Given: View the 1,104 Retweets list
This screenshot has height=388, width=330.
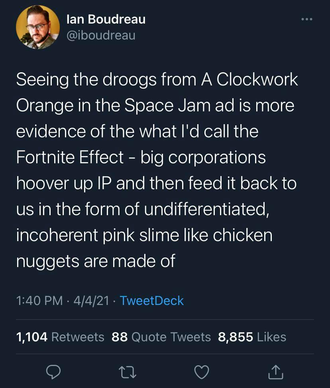Looking at the screenshot, I should click(60, 337).
